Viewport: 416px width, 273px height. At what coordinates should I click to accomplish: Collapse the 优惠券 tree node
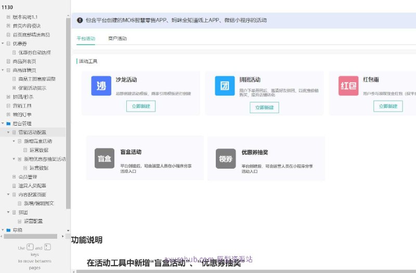click(x=3, y=44)
